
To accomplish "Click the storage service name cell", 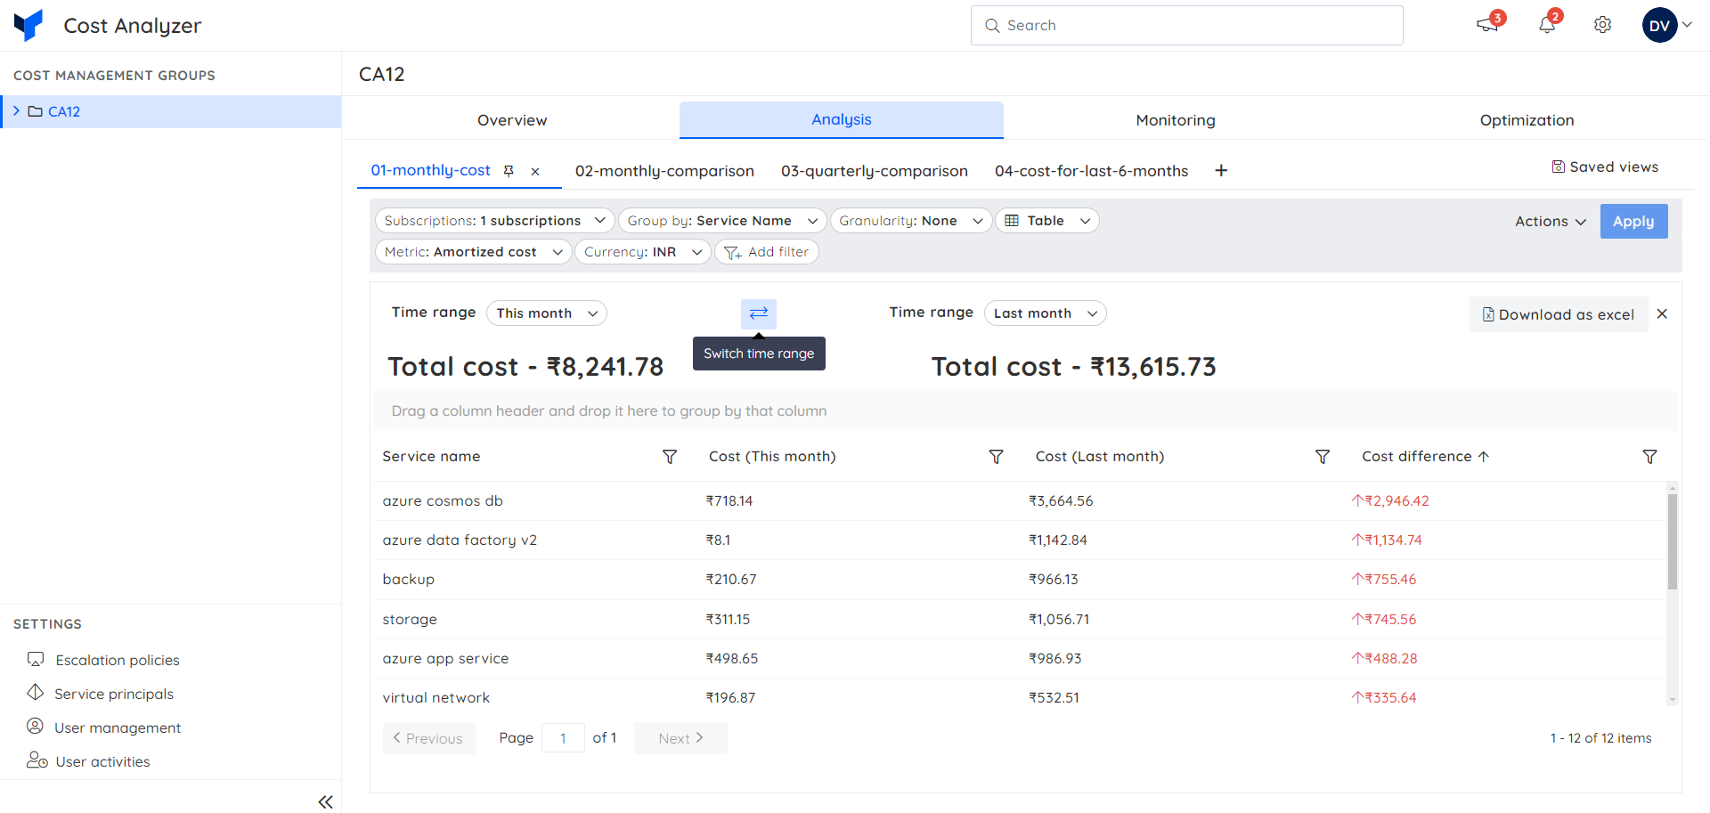I will pos(410,620).
